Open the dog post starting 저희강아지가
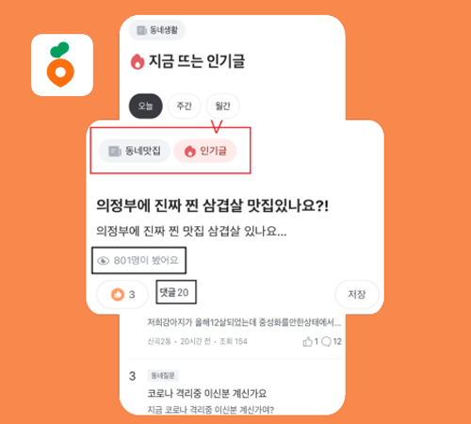Viewport: 471px width, 424px height. pyautogui.click(x=244, y=322)
